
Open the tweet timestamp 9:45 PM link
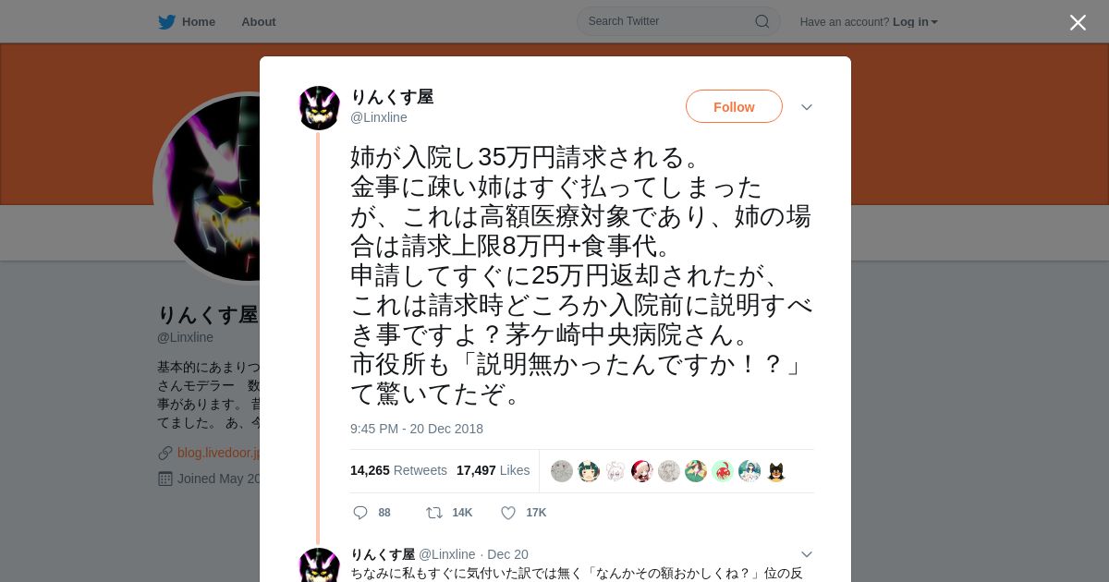click(x=417, y=429)
